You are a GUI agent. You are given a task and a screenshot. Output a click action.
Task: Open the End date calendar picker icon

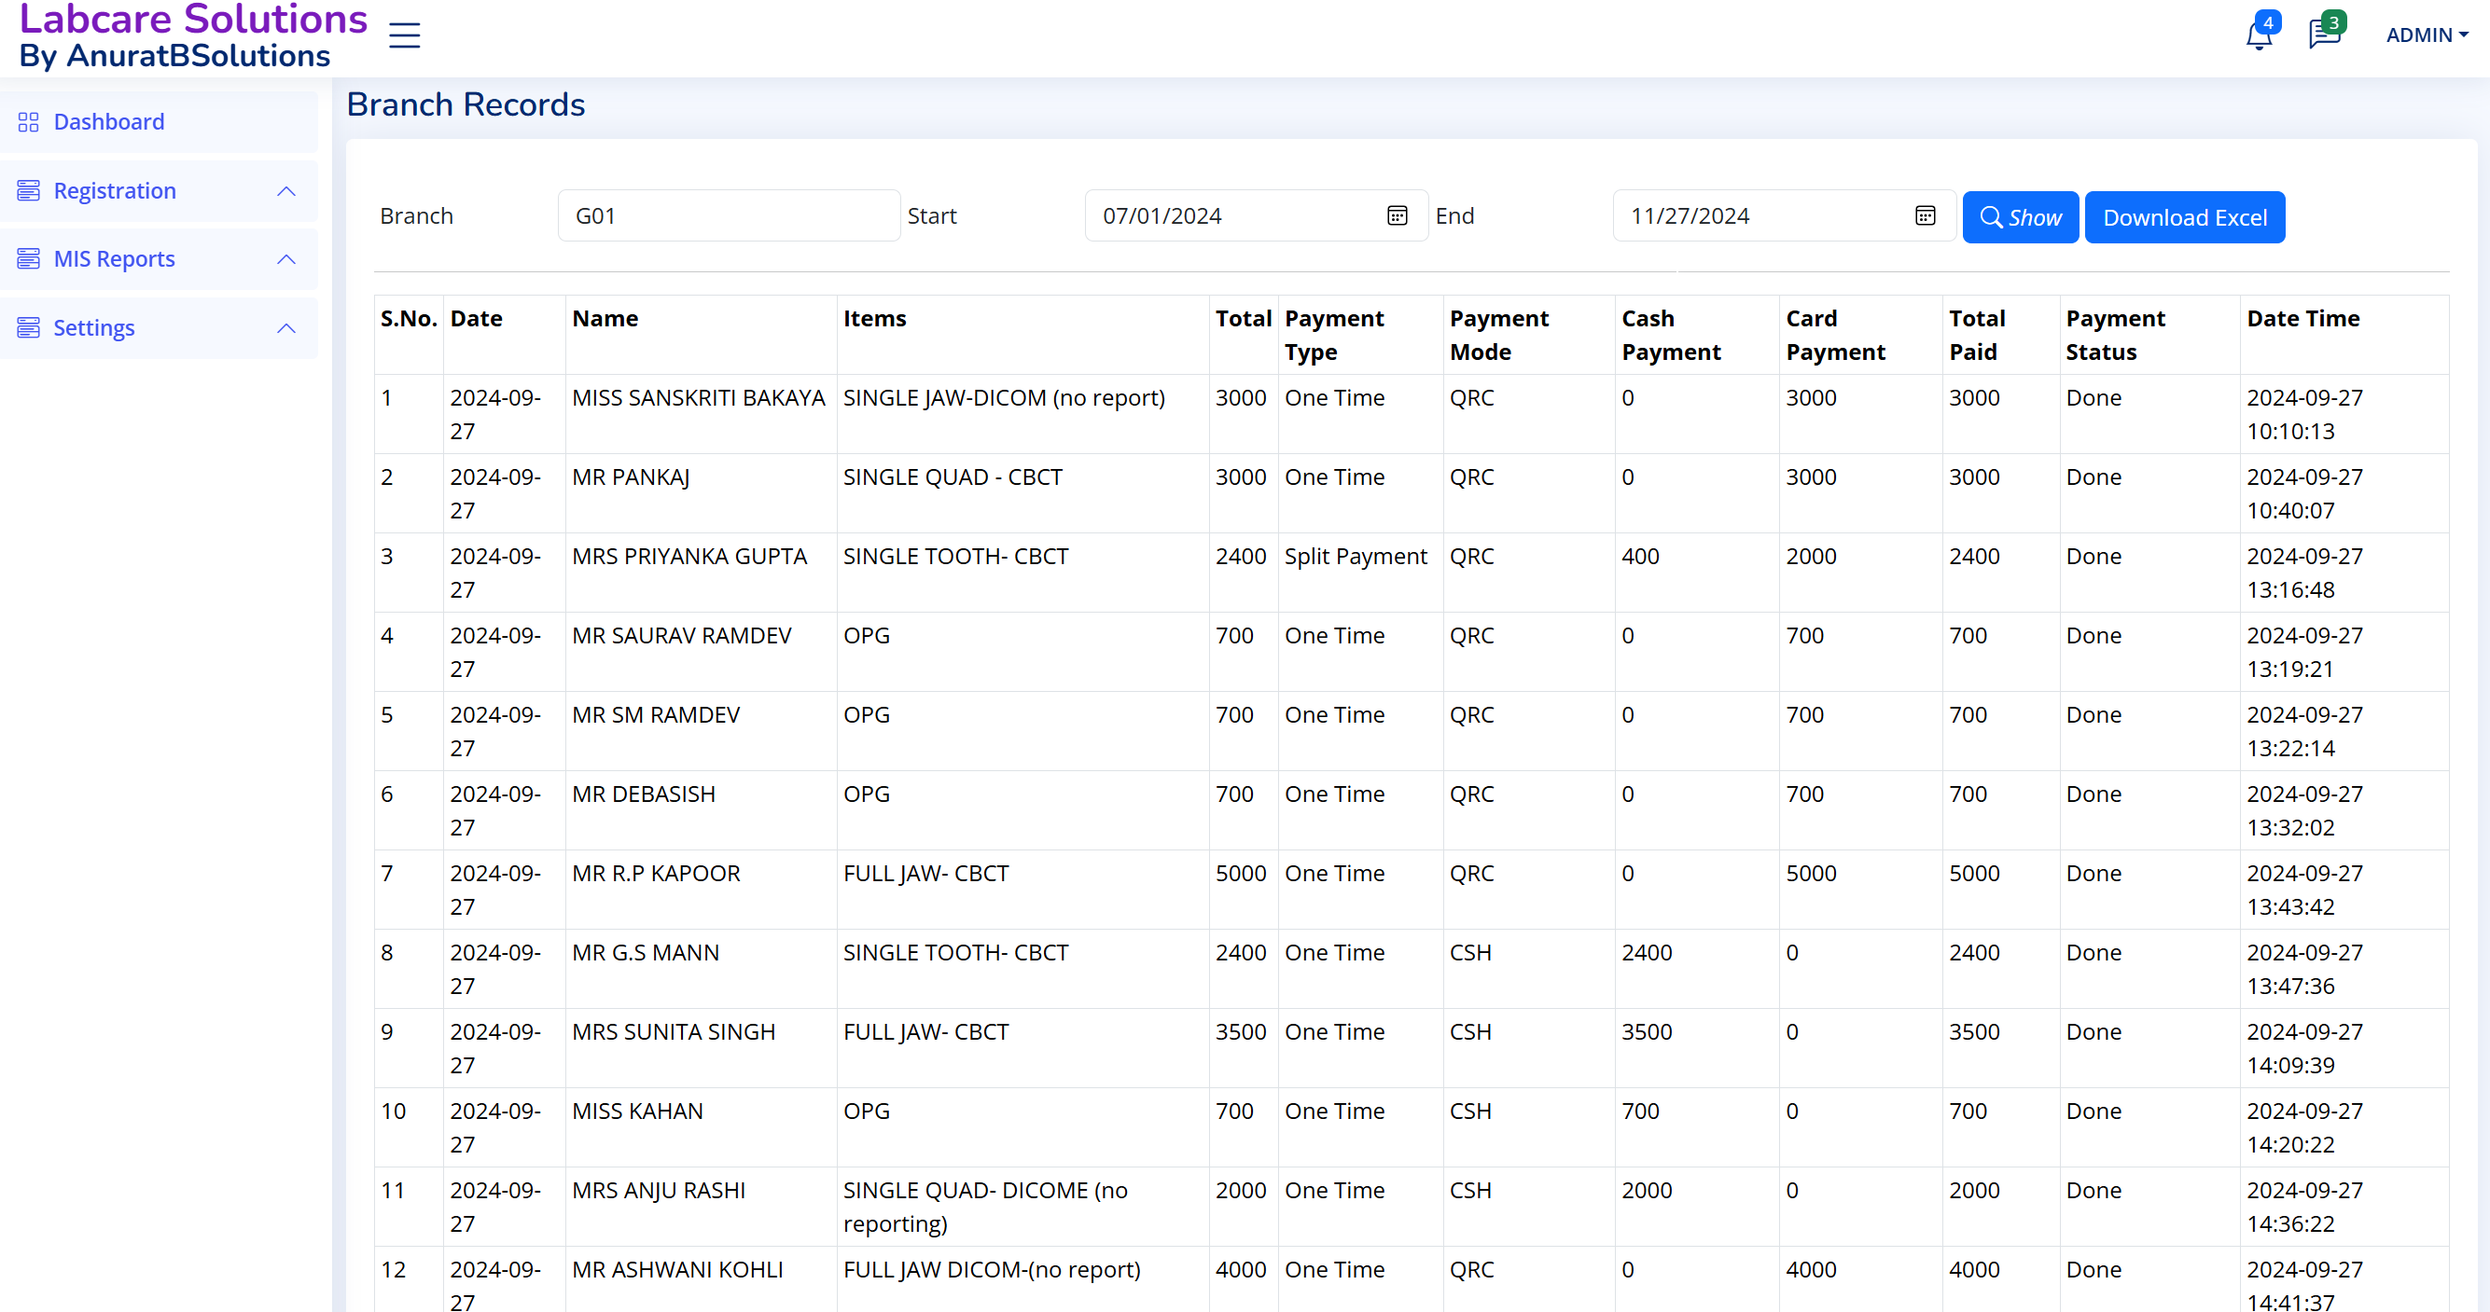tap(1925, 215)
